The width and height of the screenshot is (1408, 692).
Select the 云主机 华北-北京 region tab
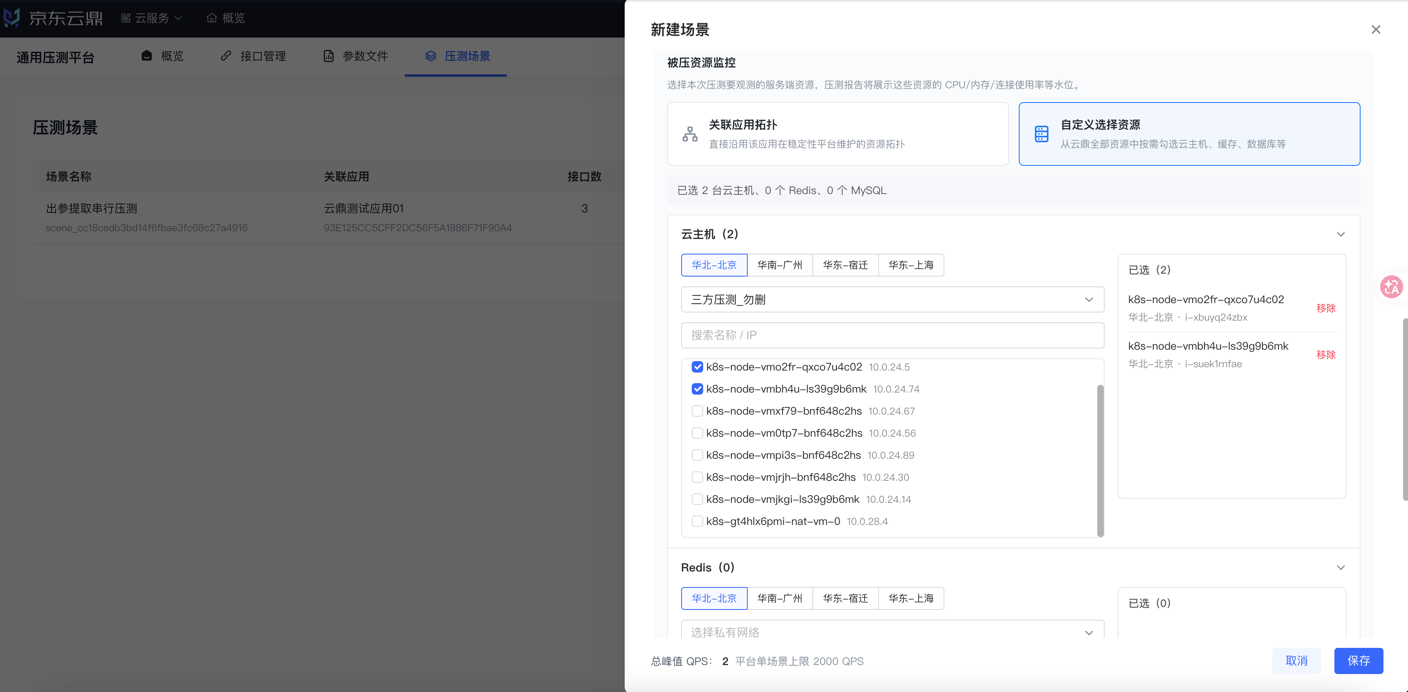(714, 265)
